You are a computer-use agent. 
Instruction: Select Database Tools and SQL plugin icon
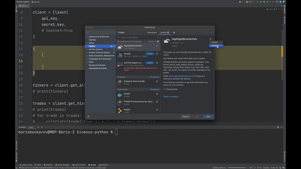(x=120, y=83)
